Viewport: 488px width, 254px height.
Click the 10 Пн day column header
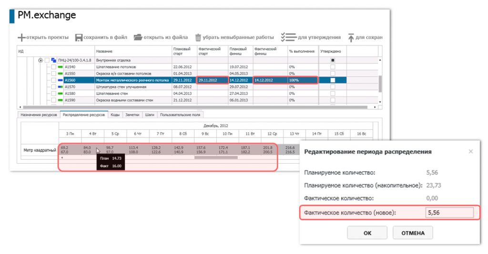(227, 134)
